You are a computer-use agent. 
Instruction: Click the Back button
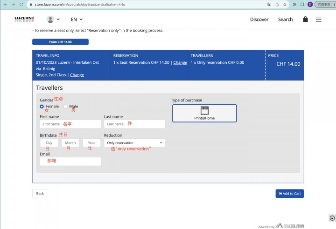click(40, 194)
